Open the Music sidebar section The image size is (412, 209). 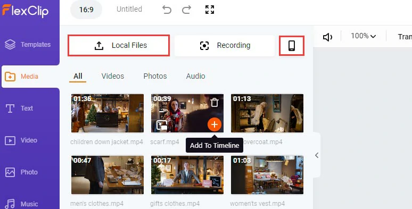(x=21, y=204)
